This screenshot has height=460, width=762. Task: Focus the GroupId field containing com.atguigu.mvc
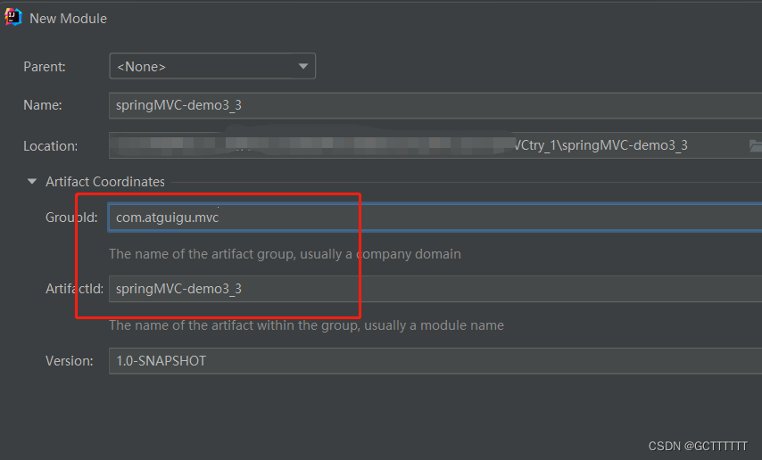click(x=428, y=218)
